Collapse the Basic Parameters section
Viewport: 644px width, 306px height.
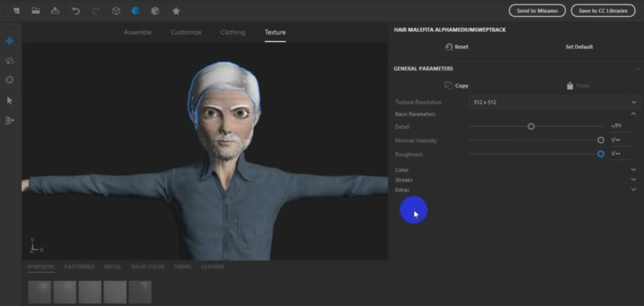tap(633, 114)
